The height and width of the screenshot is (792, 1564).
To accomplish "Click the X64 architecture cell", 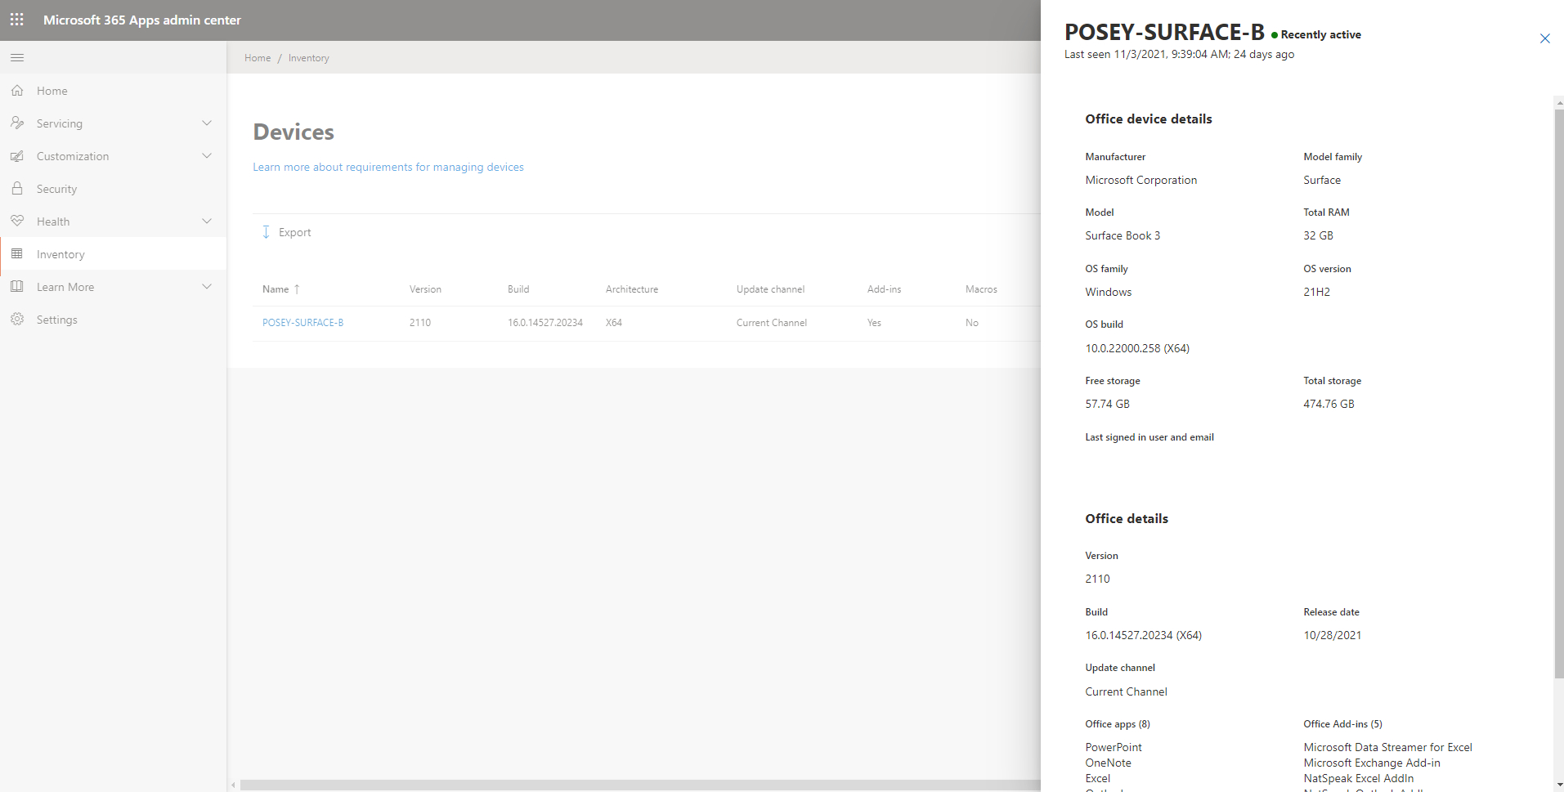I will [614, 323].
